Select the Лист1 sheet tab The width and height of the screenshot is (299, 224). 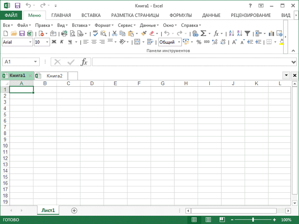(x=48, y=210)
